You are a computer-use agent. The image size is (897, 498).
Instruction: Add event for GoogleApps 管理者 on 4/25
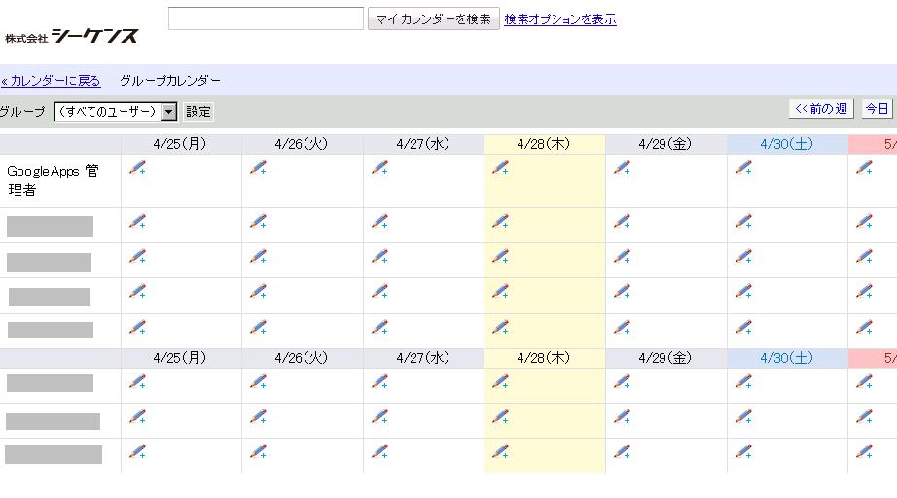pos(137,168)
